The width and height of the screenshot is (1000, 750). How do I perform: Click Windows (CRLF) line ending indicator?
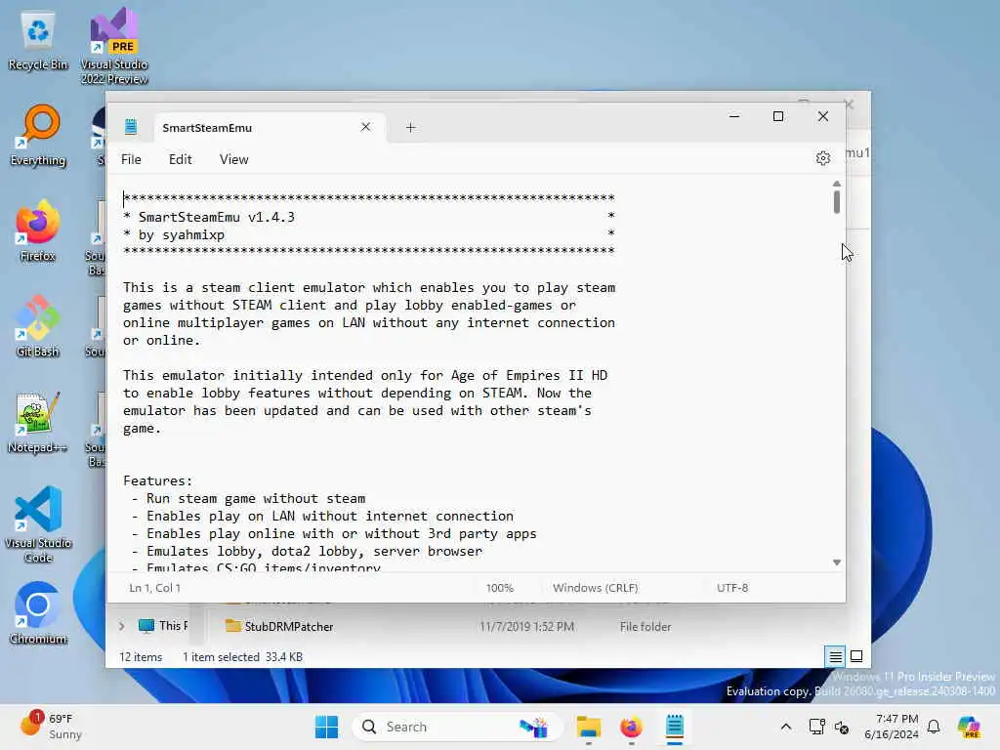pyautogui.click(x=595, y=587)
